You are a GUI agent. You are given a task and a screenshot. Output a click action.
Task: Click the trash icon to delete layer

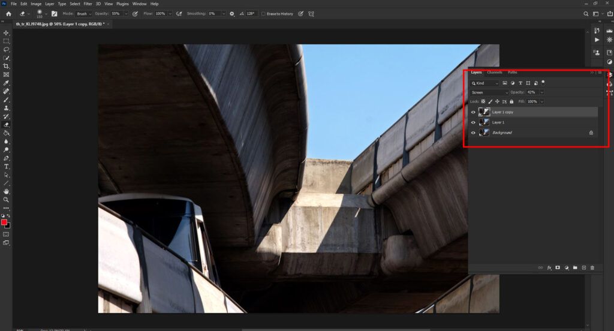592,267
